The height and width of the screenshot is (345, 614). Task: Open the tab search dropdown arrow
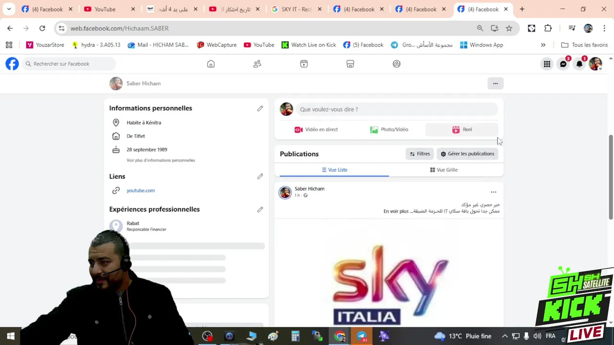coord(9,9)
